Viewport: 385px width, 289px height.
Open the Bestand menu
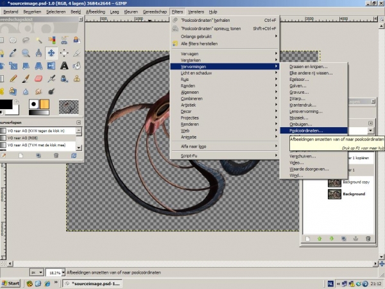(10, 12)
